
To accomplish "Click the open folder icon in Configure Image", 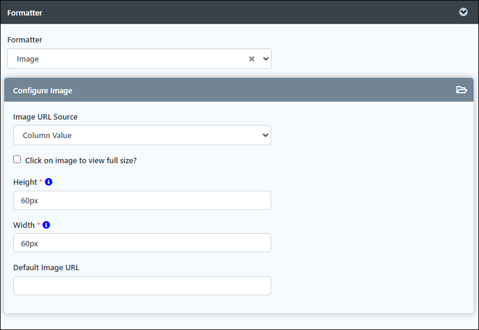I will pos(461,90).
